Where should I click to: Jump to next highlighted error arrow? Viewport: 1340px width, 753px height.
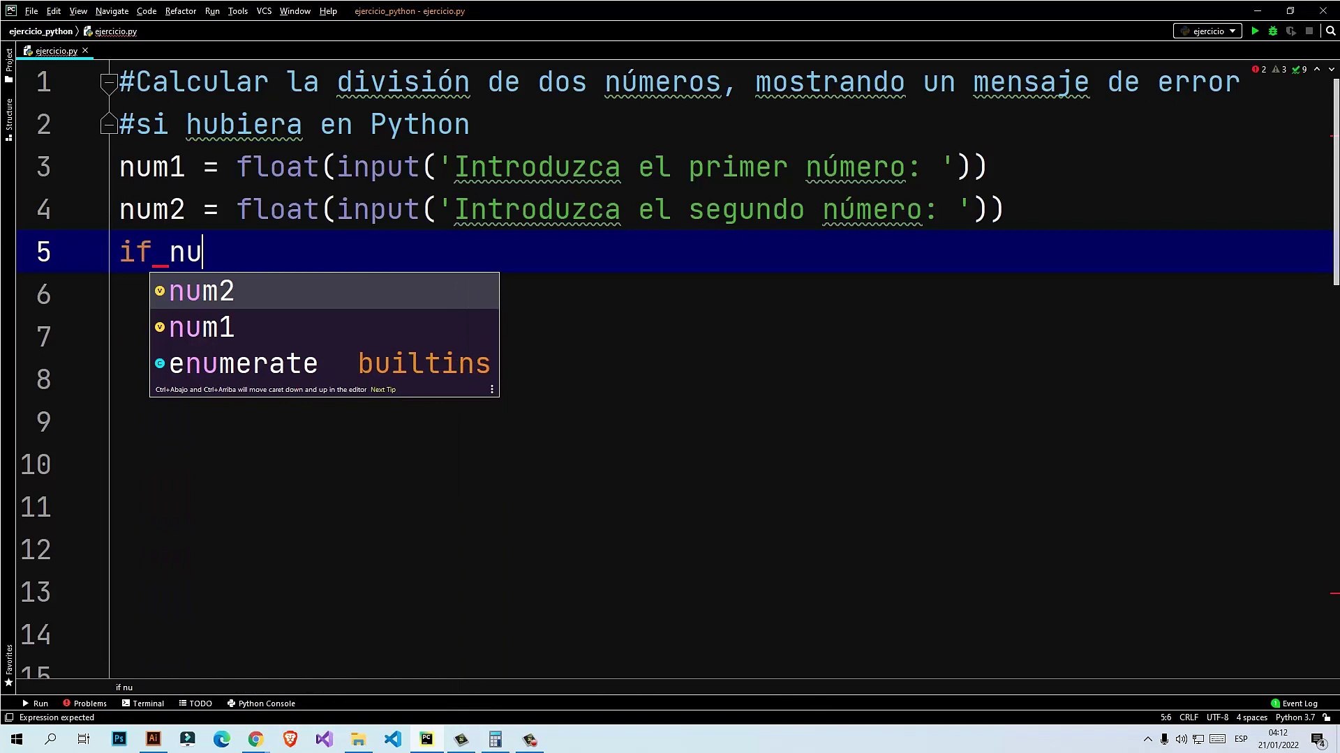pyautogui.click(x=1332, y=69)
